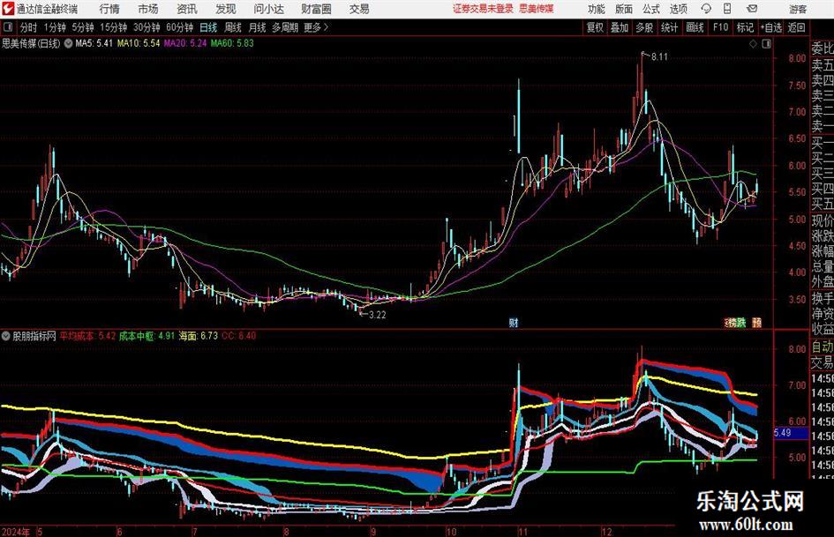
Task: Switch to 周线 weekly period tab
Action: click(233, 27)
